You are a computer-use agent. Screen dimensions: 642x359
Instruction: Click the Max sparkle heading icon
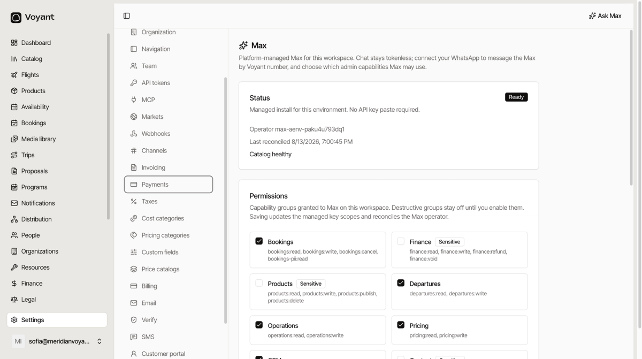[243, 45]
